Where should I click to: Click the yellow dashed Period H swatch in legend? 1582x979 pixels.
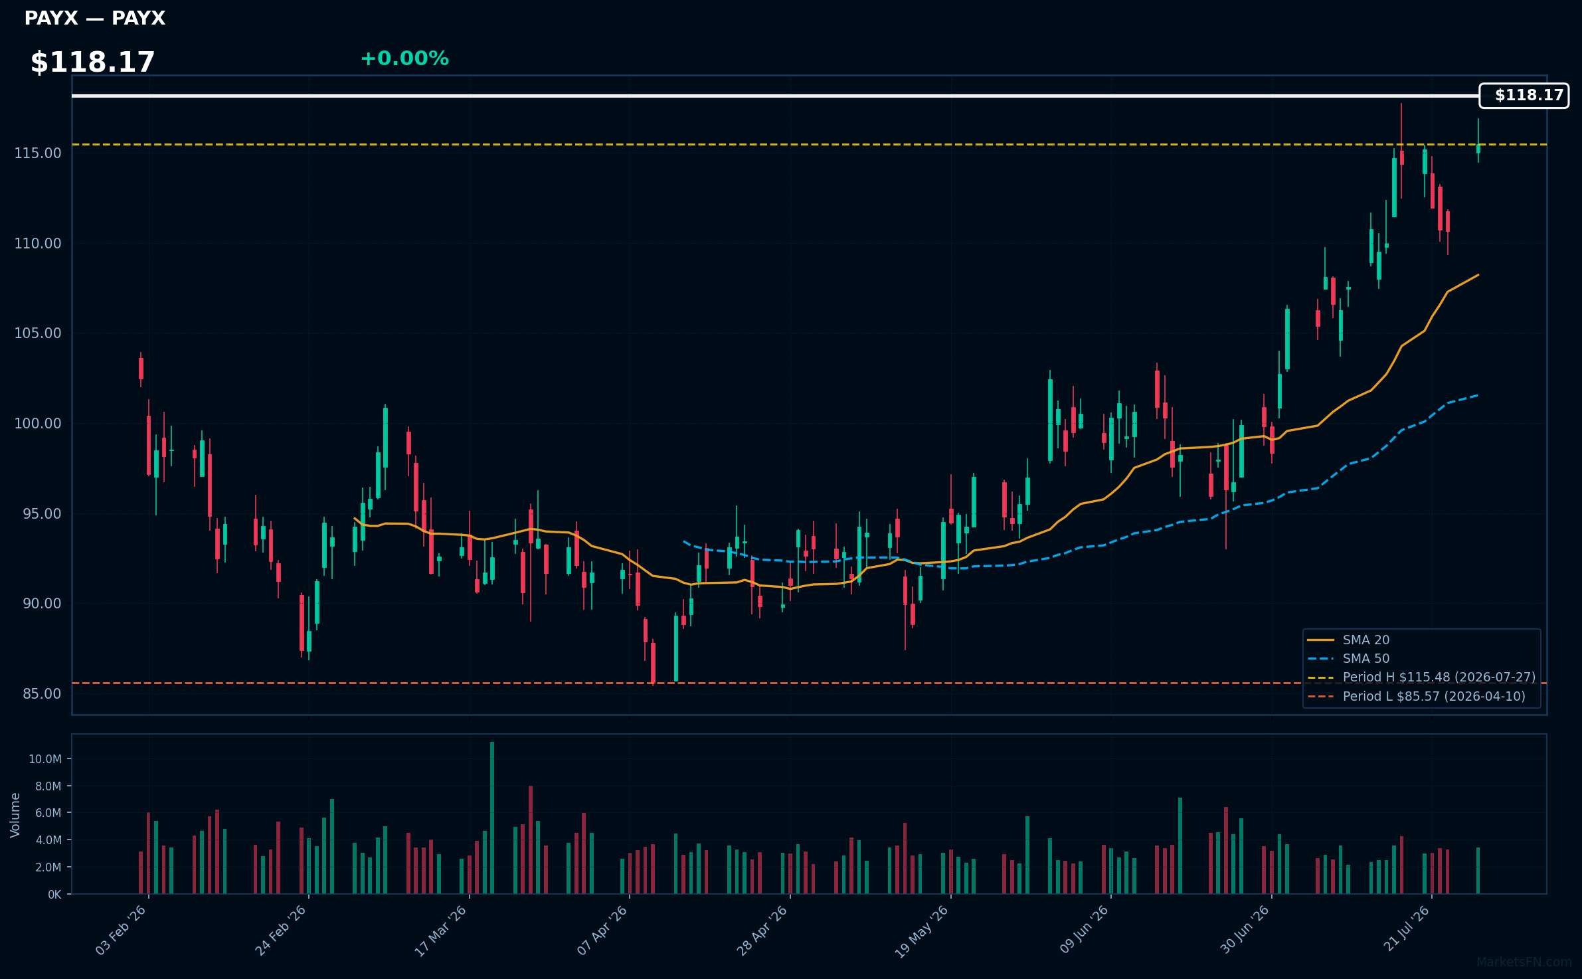[1320, 677]
